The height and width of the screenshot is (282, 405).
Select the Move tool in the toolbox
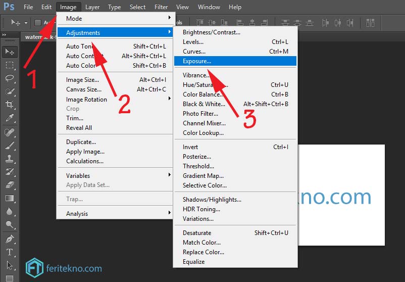pyautogui.click(x=10, y=52)
